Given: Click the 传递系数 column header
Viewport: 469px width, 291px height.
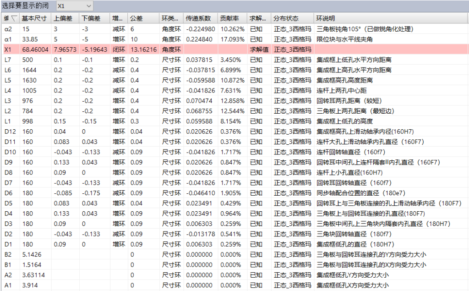Looking at the screenshot, I should [x=198, y=19].
